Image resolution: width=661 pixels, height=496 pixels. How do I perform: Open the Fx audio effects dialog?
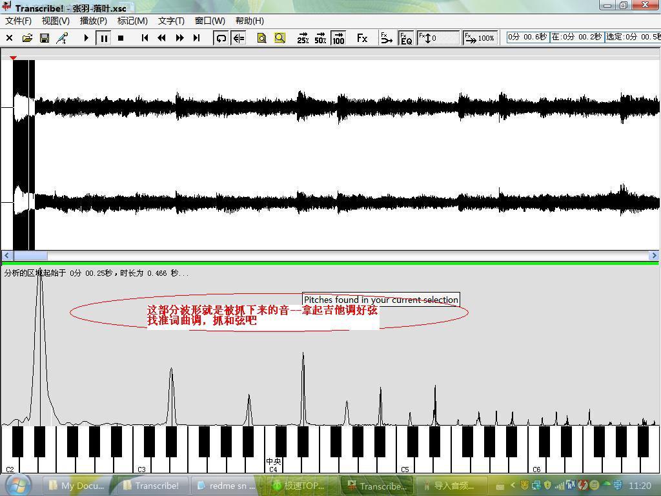(x=362, y=38)
